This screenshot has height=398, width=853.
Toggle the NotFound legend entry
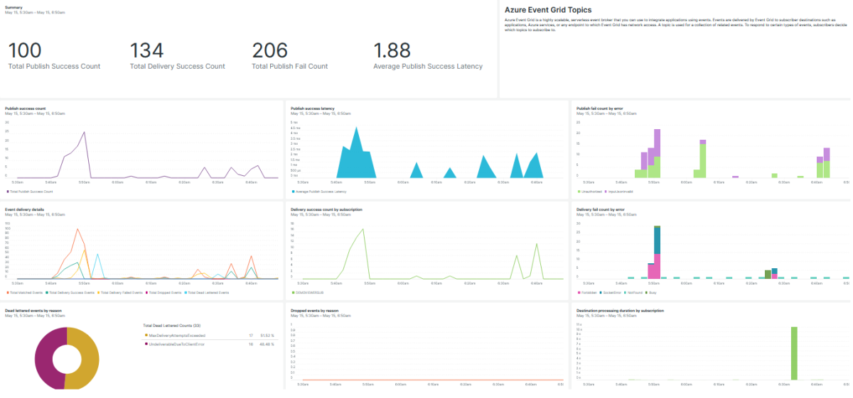pyautogui.click(x=633, y=292)
